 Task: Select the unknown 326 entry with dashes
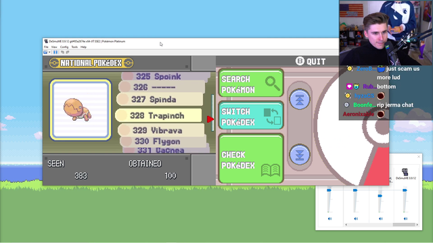[x=162, y=87]
